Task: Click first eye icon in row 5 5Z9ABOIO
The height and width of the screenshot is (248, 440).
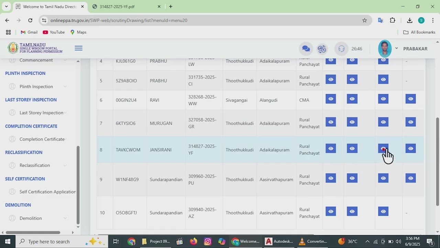Action: pyautogui.click(x=331, y=80)
